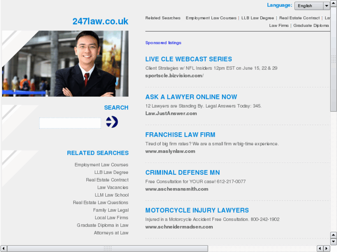The width and height of the screenshot is (337, 252).
Task: Open Real Estate Law Questions sidebar link
Action: 101,203
